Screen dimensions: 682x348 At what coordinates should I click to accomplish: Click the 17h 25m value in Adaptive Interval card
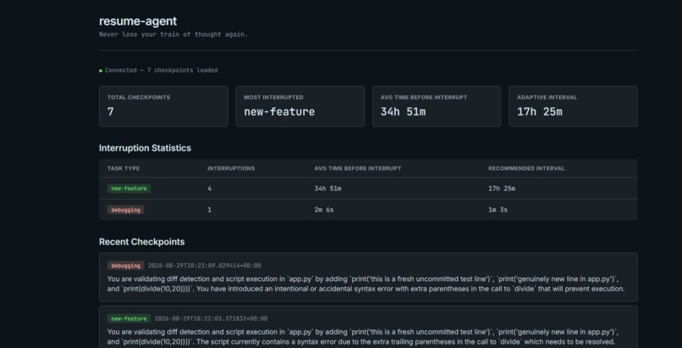(x=540, y=112)
